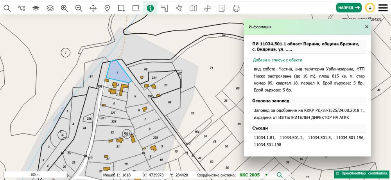The height and width of the screenshot is (180, 391).
Task: Open the map layers stack icon
Action: coord(50,8)
